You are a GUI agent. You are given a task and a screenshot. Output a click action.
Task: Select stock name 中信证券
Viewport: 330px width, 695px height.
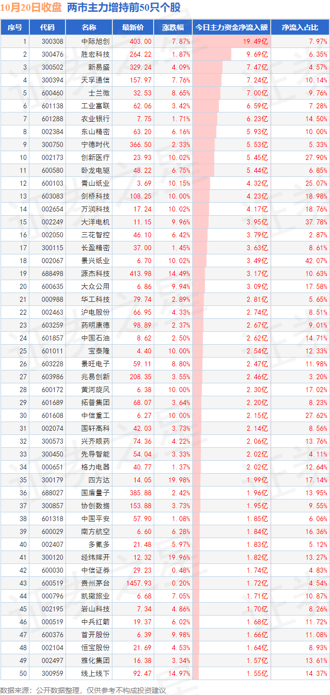pos(95,570)
